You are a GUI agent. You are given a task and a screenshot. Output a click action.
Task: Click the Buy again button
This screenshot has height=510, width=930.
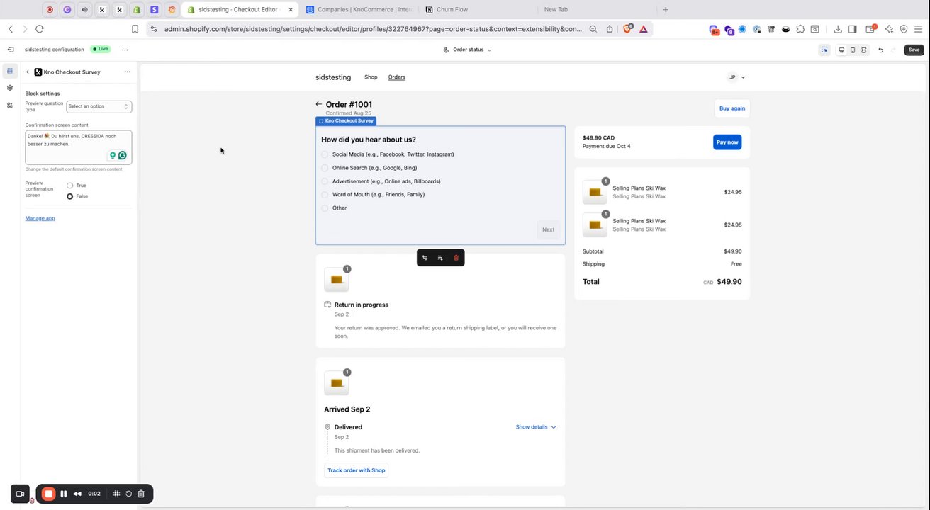[x=732, y=108]
